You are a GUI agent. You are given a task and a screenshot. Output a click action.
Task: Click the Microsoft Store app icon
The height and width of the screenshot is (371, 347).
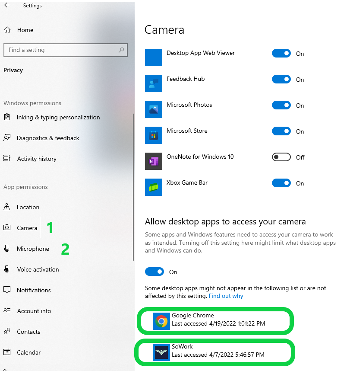[154, 135]
